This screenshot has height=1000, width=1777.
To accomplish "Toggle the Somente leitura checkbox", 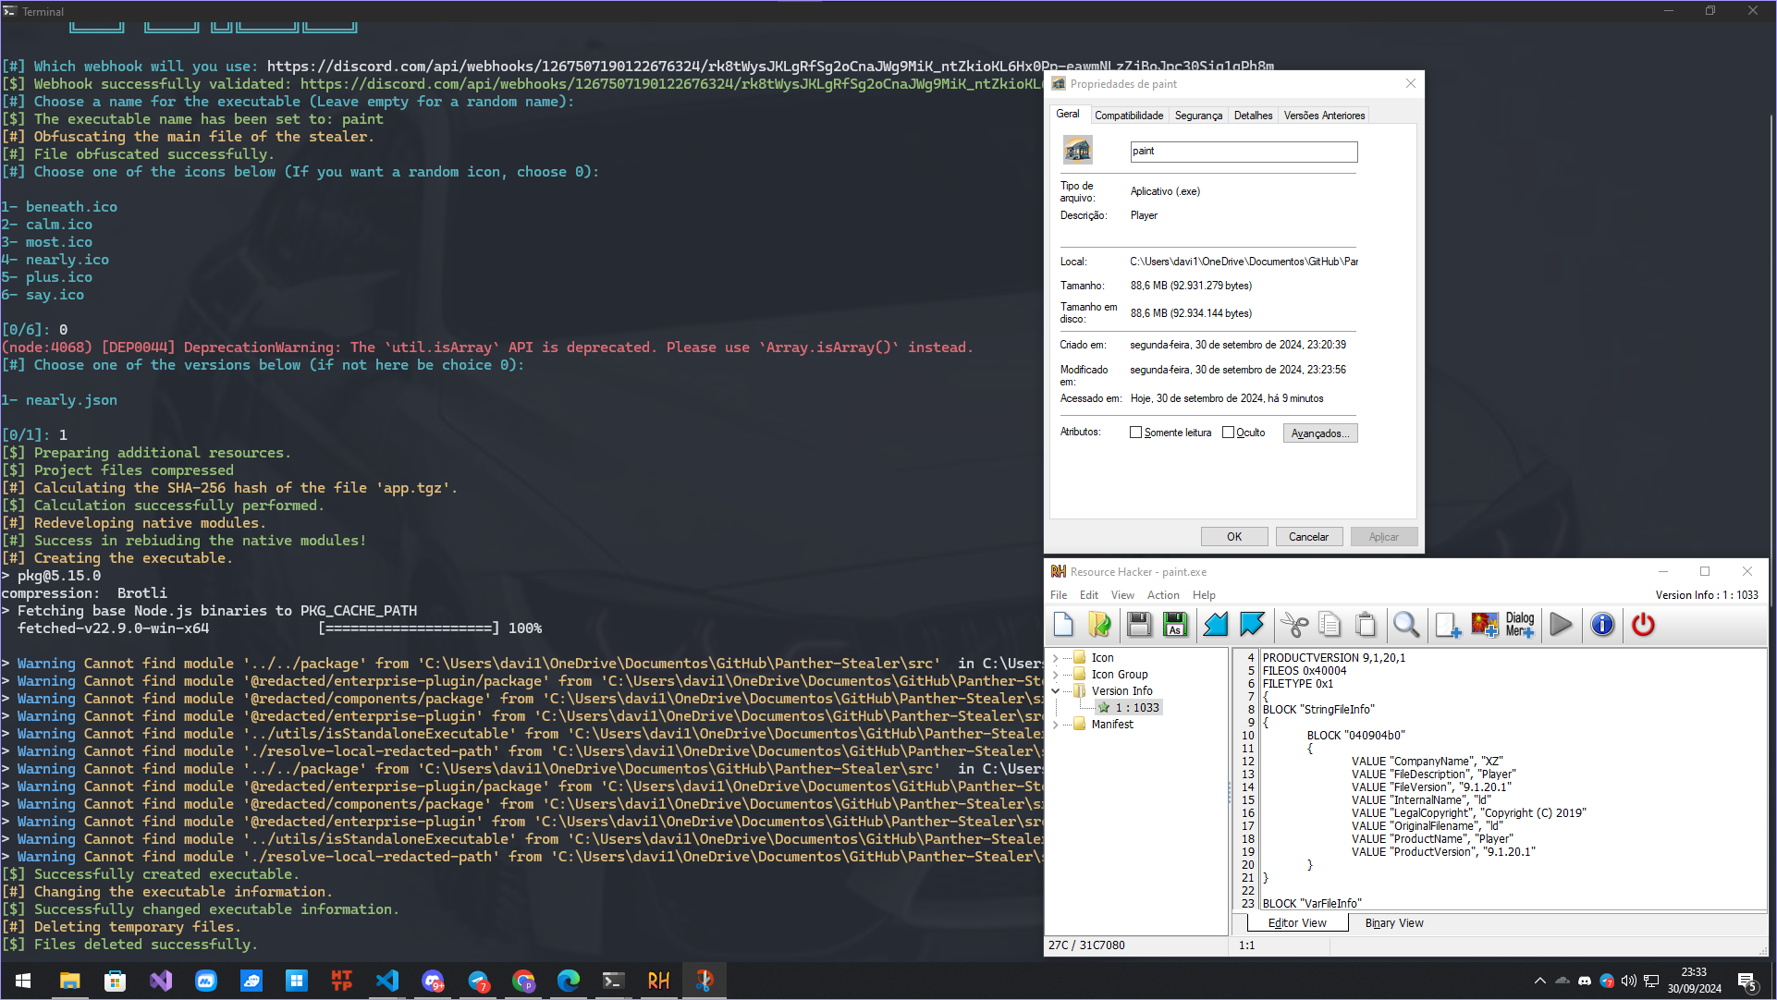I will [1135, 433].
